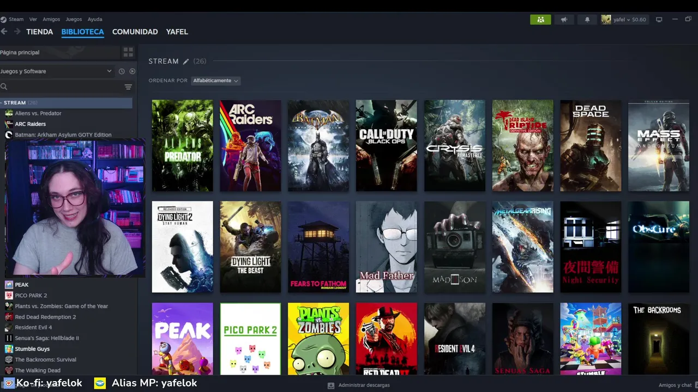Open the Ver menu
The width and height of the screenshot is (698, 392).
click(x=33, y=19)
